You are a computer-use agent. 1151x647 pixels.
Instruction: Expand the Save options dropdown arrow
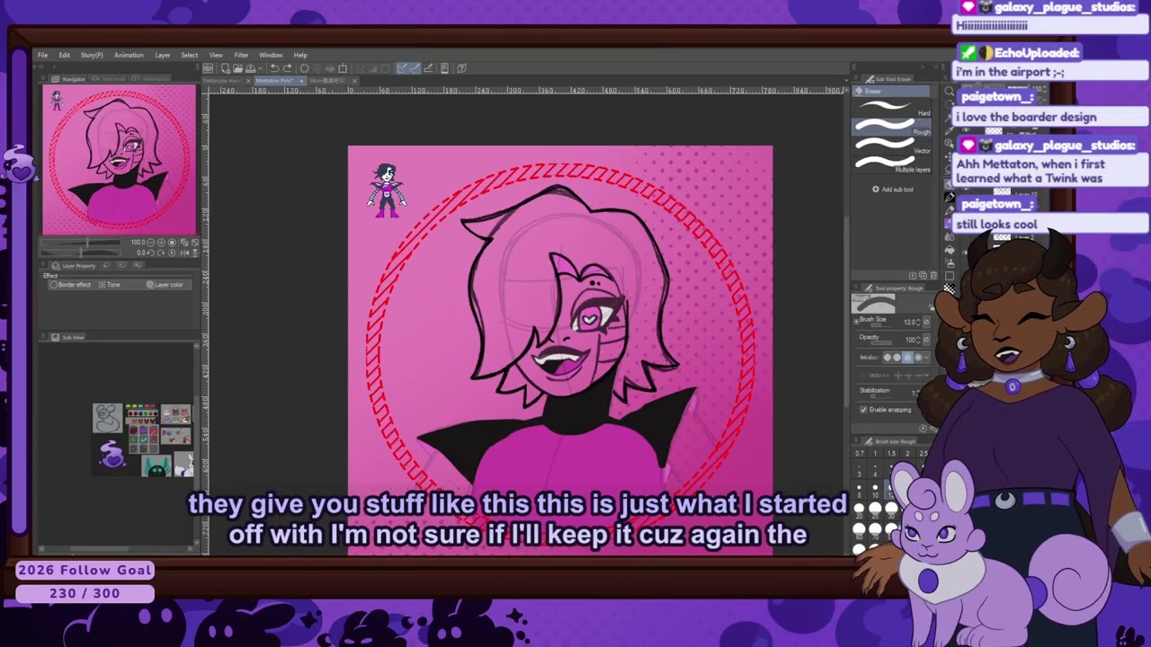pos(261,68)
